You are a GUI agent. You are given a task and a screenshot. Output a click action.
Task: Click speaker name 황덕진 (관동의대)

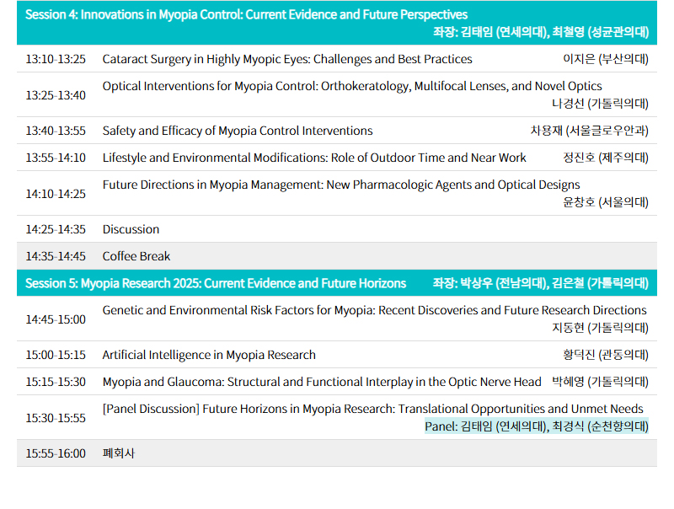tap(606, 355)
